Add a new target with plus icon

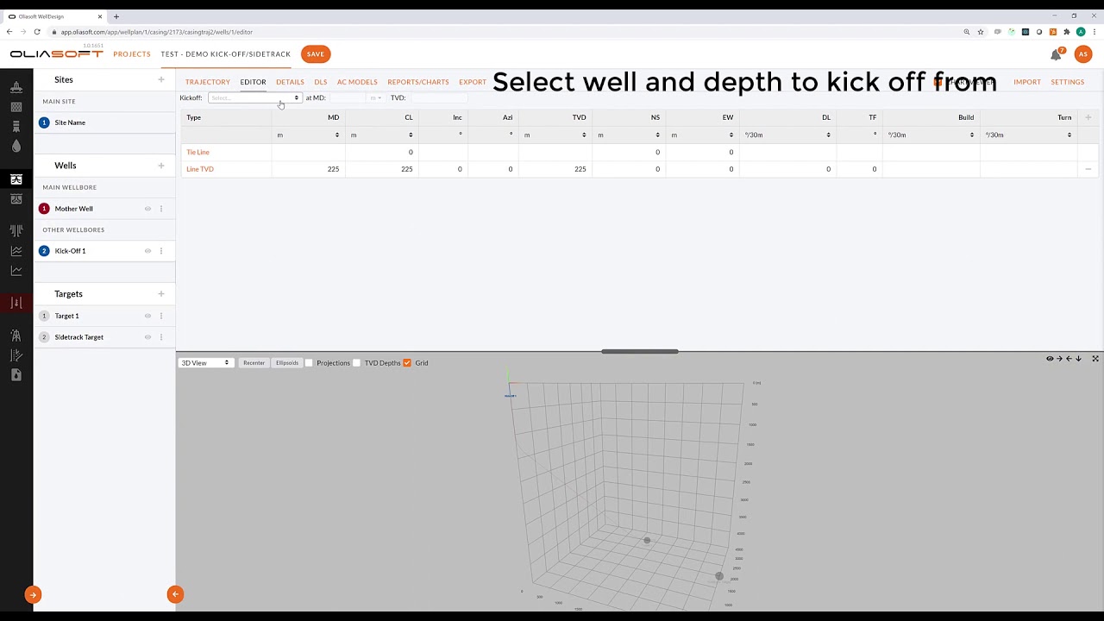(x=160, y=294)
